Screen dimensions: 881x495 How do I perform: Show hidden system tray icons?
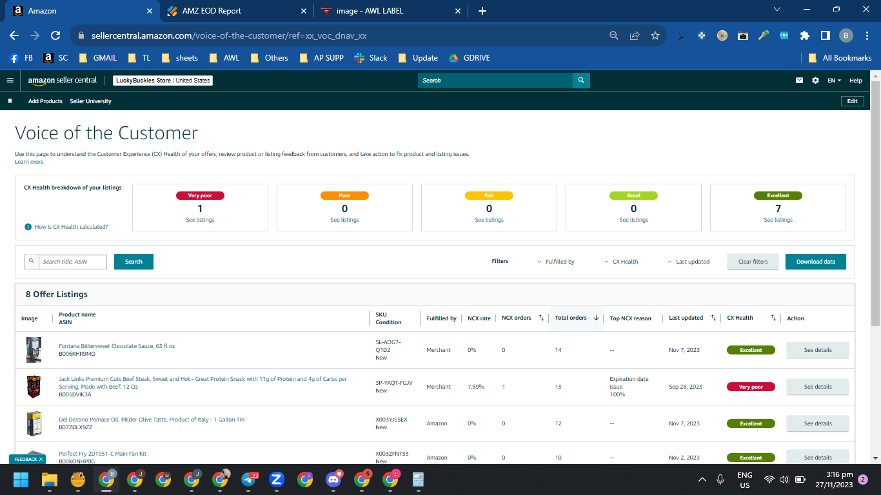(x=702, y=480)
